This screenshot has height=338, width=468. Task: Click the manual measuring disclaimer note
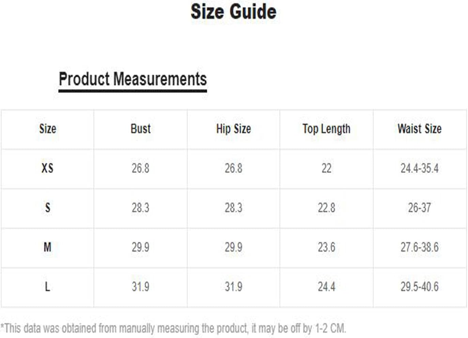(173, 328)
